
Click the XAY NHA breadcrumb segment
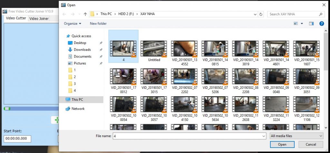(148, 14)
